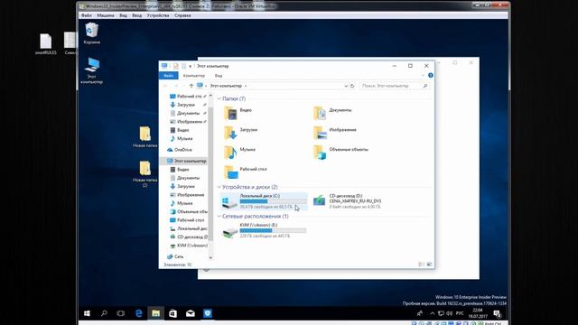Click the volume icon in the system tray

(x=450, y=313)
